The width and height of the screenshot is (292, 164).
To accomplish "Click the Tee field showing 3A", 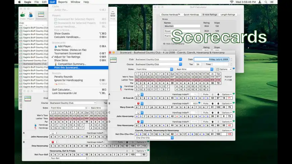I will (x=198, y=64).
